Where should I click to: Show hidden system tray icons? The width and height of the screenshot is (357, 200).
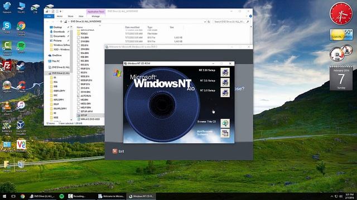(x=332, y=196)
